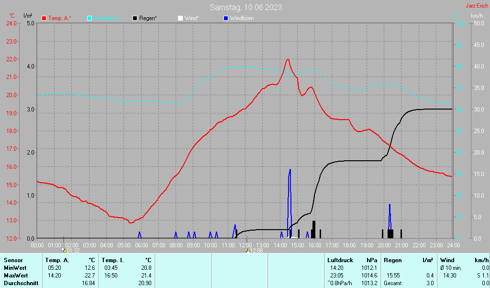This screenshot has height=288, width=490.
Task: Click the 24:00 tick on time axis
Action: pos(453,245)
